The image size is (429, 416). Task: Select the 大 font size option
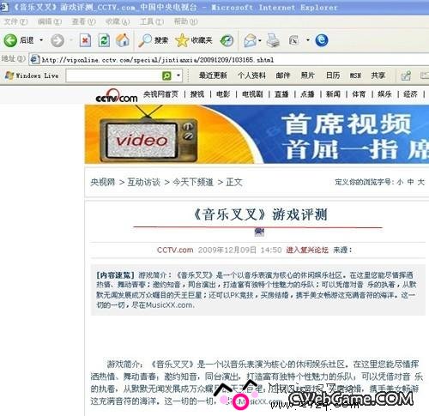click(x=420, y=182)
